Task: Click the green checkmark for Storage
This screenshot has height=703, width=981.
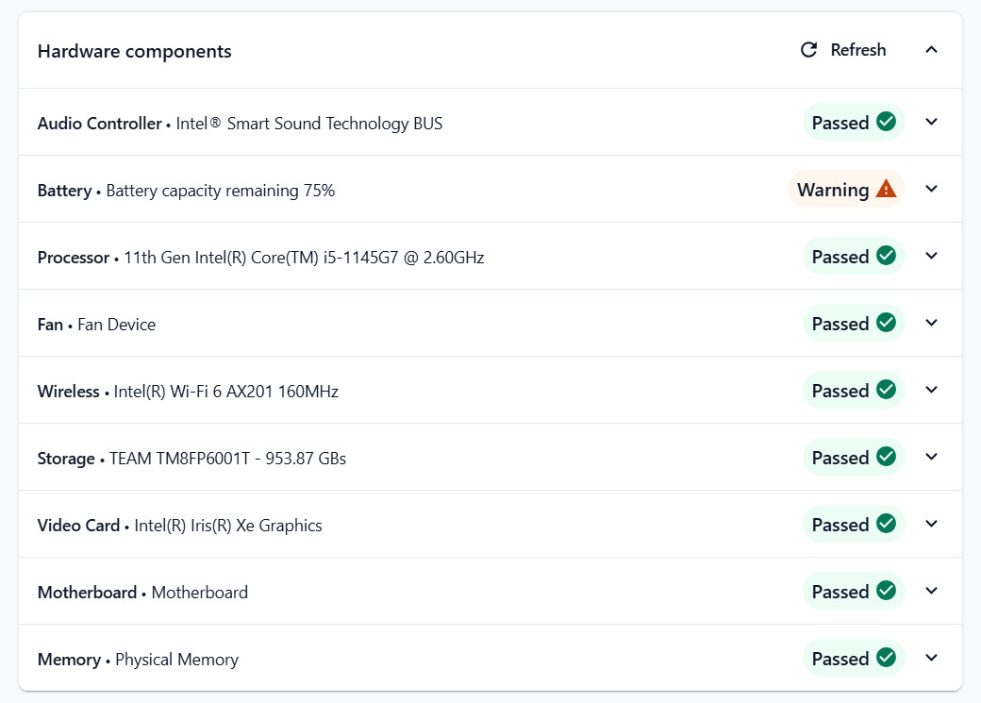Action: (886, 457)
